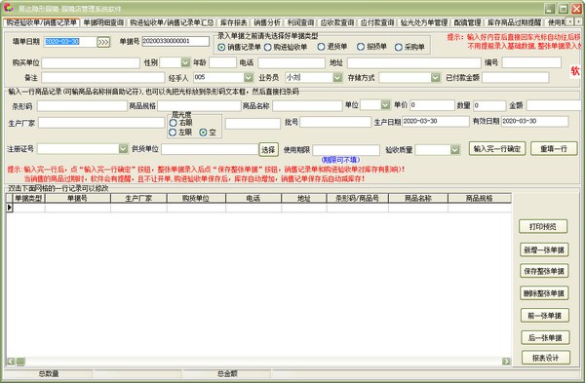Click the 单据号 input field

tap(175, 41)
